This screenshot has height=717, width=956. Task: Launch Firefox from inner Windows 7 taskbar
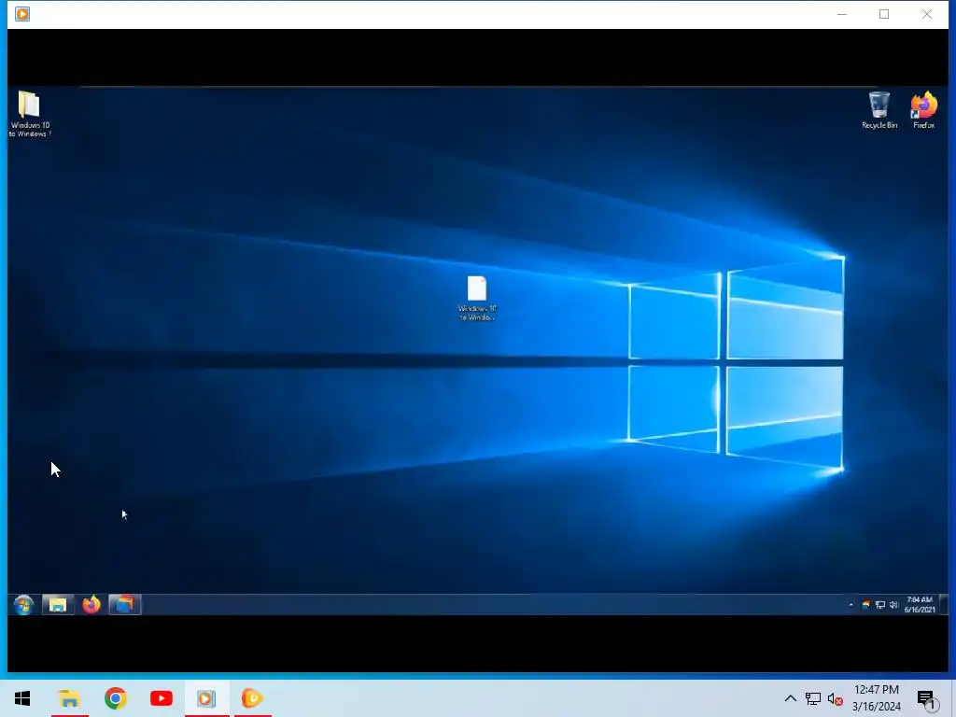pyautogui.click(x=91, y=605)
